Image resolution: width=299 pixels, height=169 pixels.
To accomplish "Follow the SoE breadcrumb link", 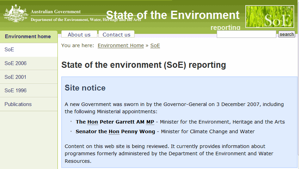I will point(155,45).
